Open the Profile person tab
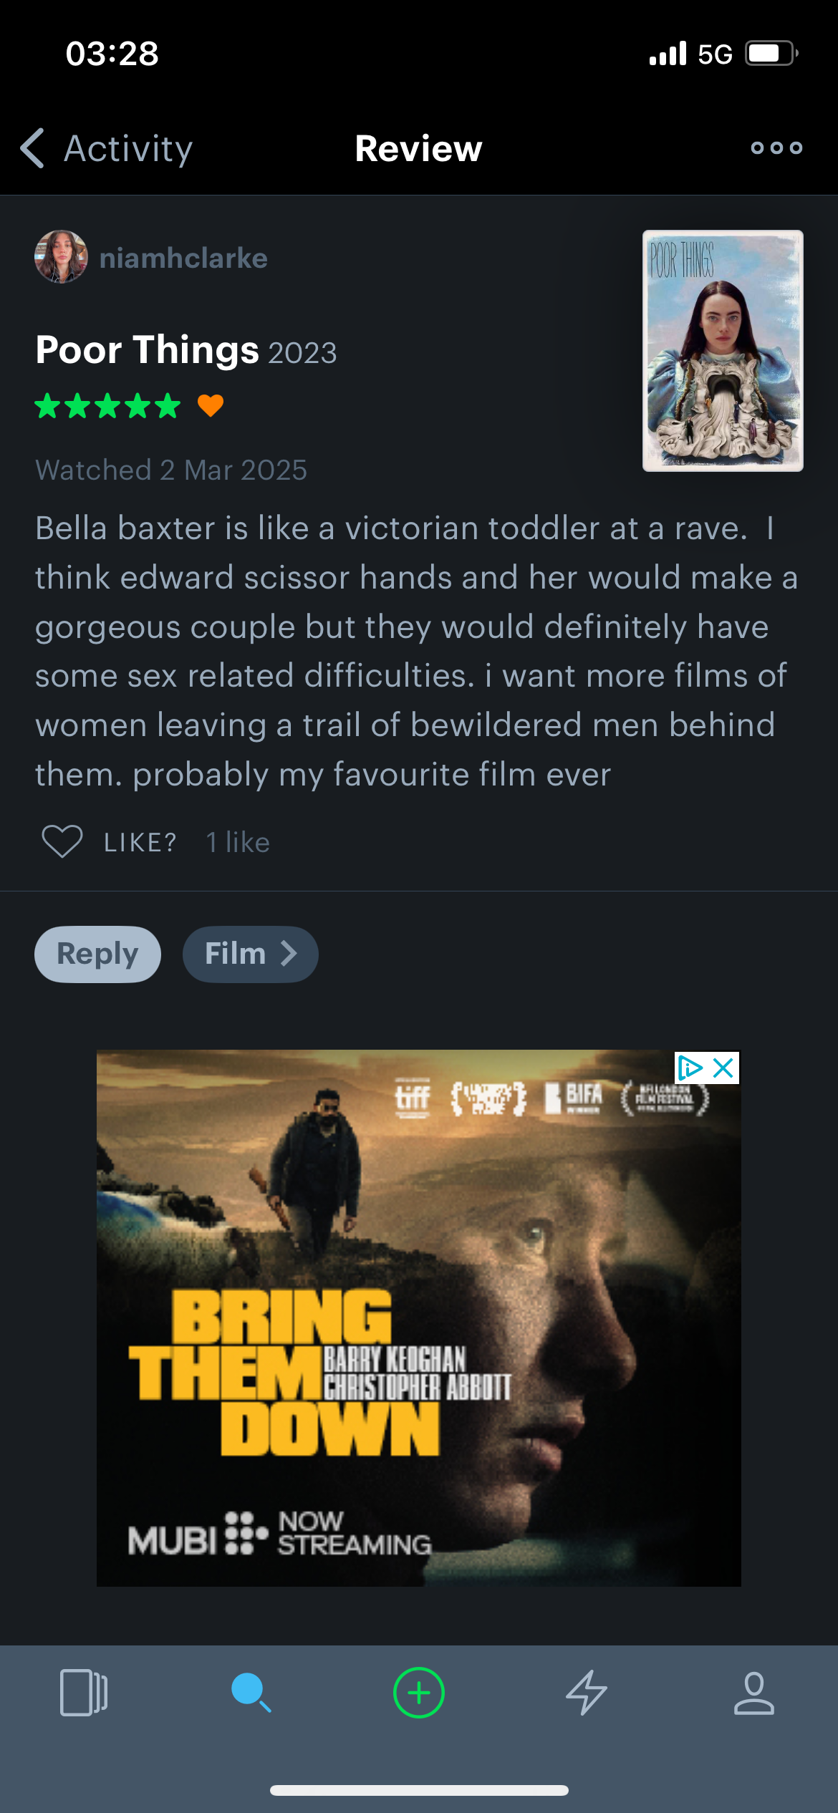Image resolution: width=838 pixels, height=1813 pixels. 754,1693
